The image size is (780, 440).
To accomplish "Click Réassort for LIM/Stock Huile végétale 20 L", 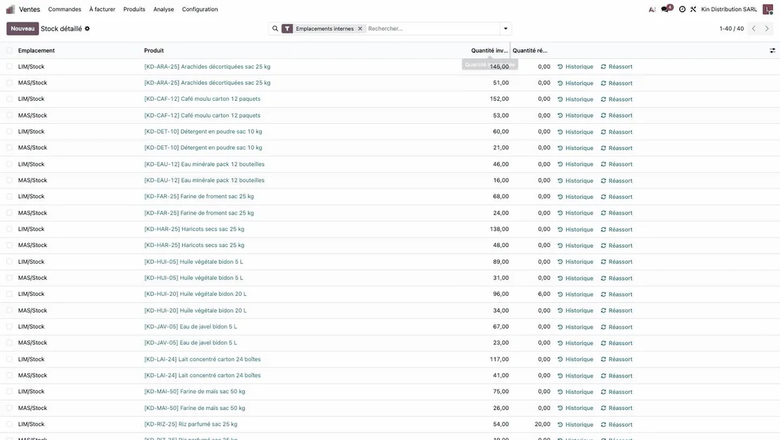I will (616, 294).
